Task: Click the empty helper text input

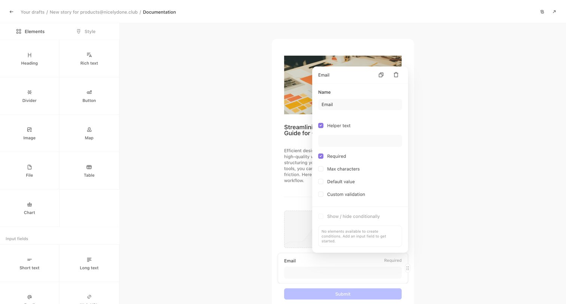Action: 360,141
